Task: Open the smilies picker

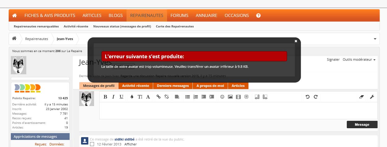Action: click(x=222, y=97)
